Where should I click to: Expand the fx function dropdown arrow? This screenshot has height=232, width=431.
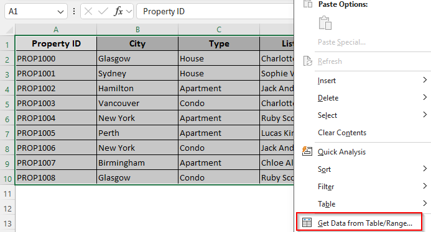coord(129,12)
